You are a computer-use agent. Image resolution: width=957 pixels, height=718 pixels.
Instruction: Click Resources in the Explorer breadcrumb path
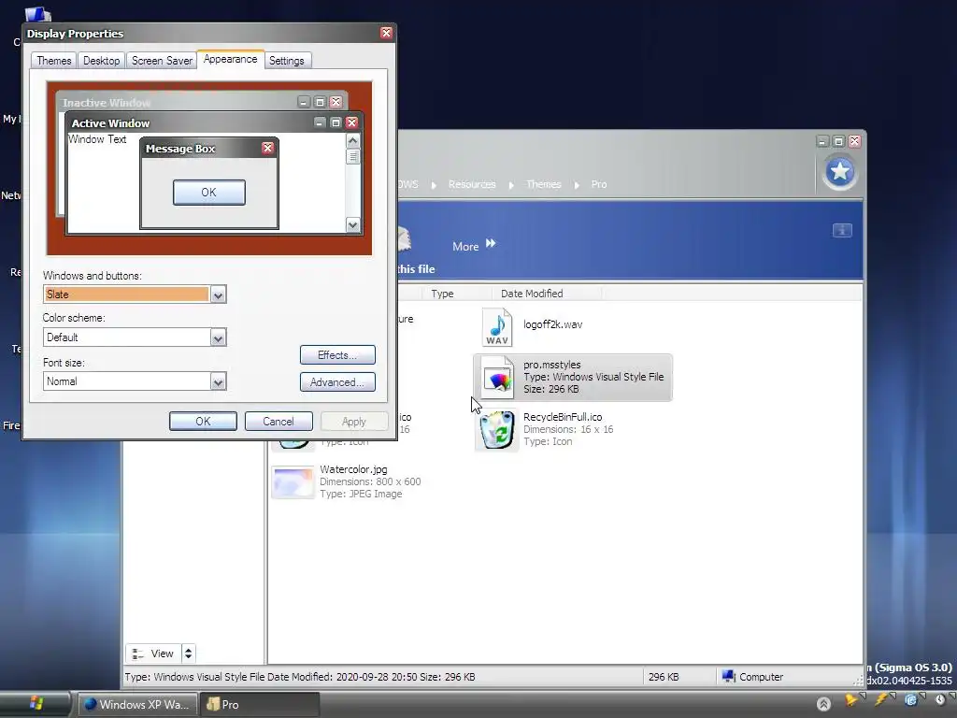click(x=472, y=184)
